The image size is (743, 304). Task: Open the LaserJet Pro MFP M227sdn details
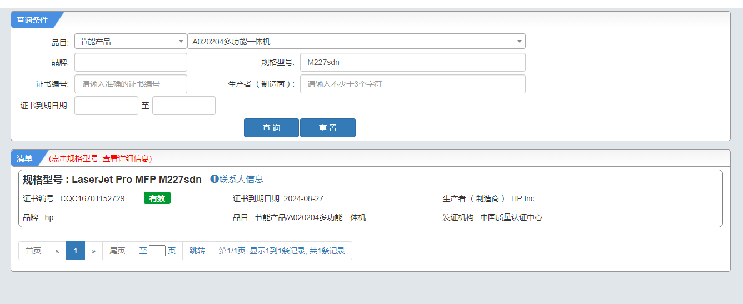(x=112, y=180)
